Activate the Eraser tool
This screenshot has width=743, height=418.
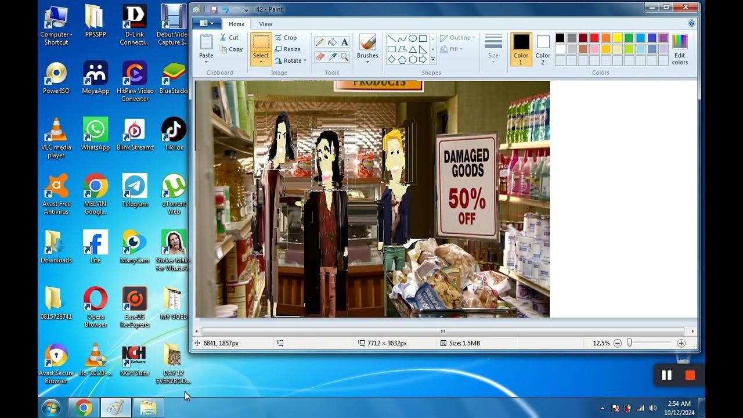coord(320,56)
